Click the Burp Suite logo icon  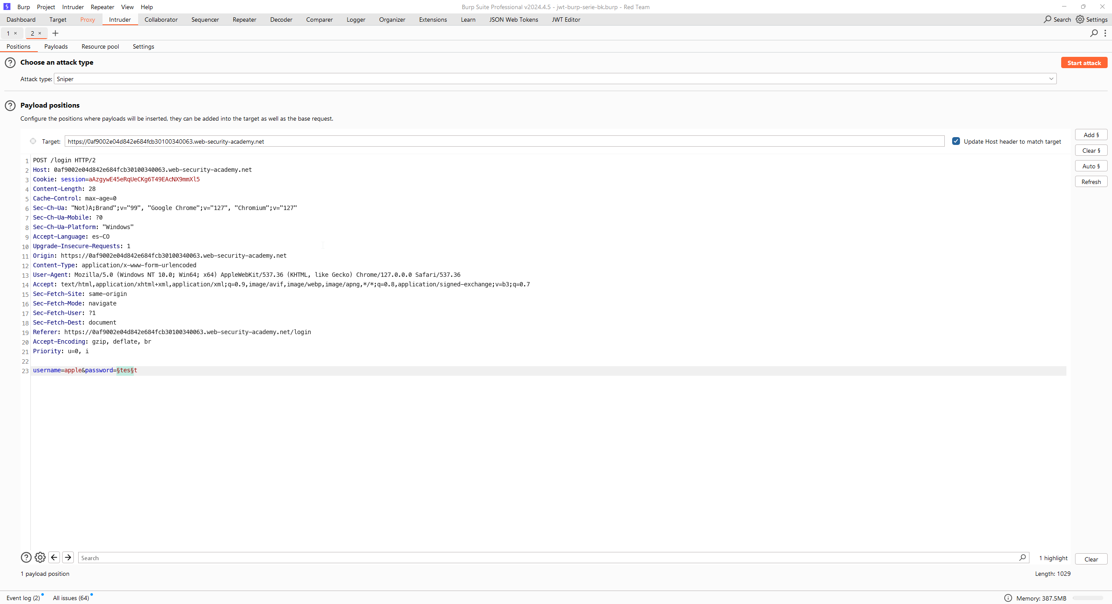click(7, 7)
